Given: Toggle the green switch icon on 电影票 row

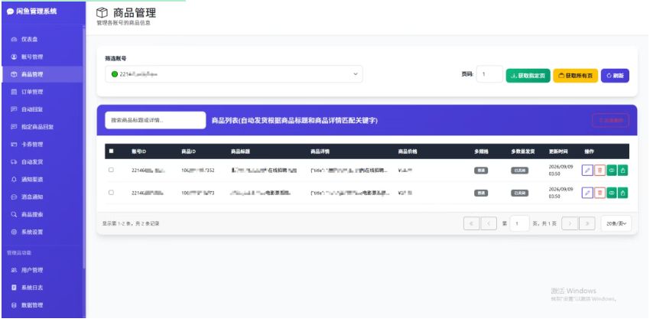Looking at the screenshot, I should point(612,192).
